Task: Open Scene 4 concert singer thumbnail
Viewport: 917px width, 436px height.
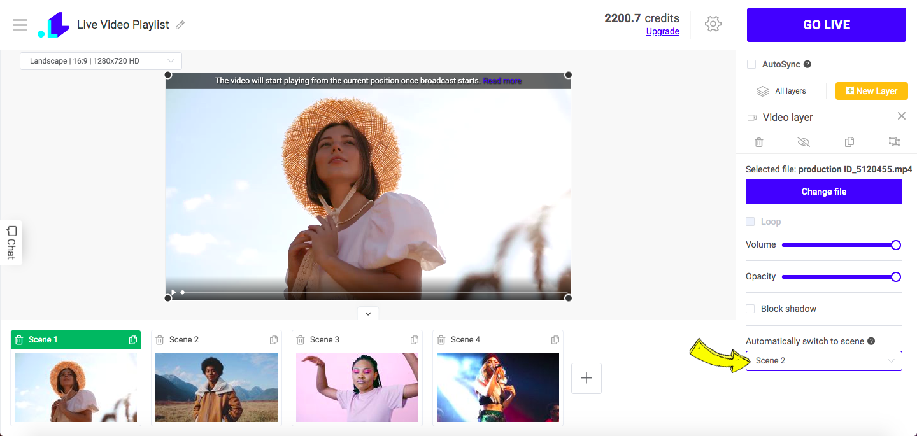Action: click(498, 388)
